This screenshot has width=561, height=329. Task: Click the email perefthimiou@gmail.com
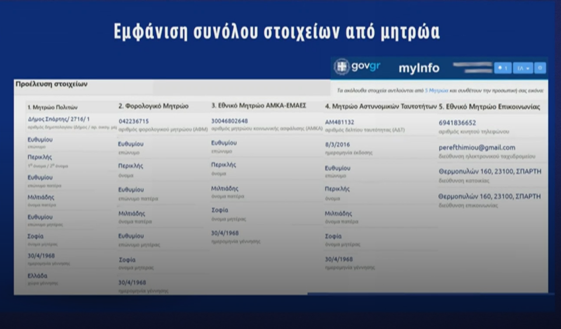pos(477,147)
